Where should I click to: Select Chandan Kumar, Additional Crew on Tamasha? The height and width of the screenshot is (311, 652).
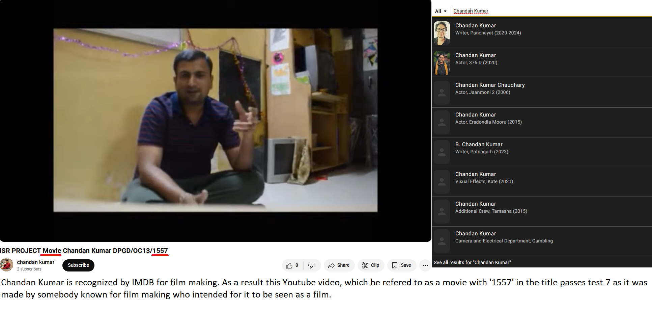point(542,211)
